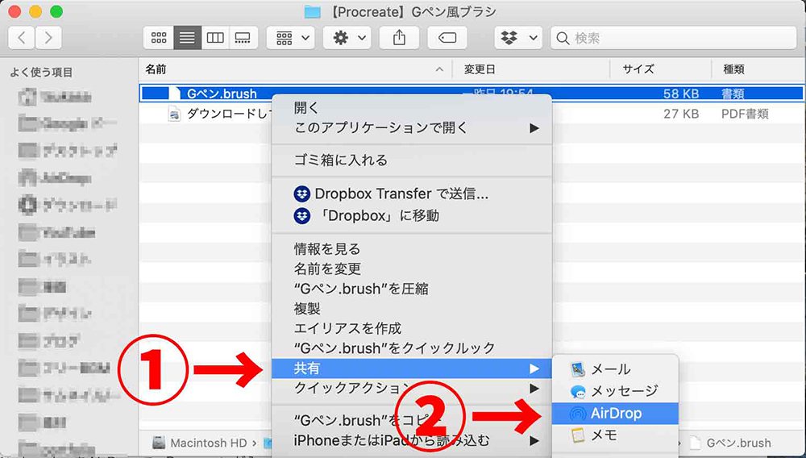Click the Dropbox icon beside Dropbox Transfer で送信

(x=302, y=194)
